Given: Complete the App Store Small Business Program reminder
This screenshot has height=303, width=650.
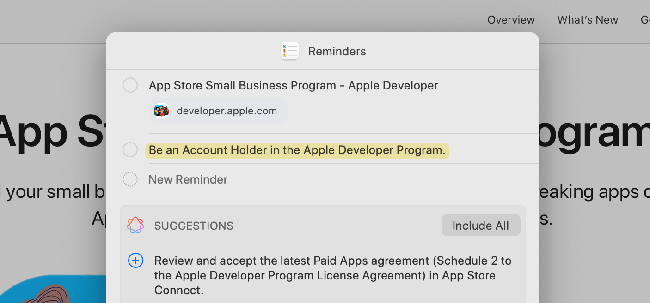Looking at the screenshot, I should 130,85.
